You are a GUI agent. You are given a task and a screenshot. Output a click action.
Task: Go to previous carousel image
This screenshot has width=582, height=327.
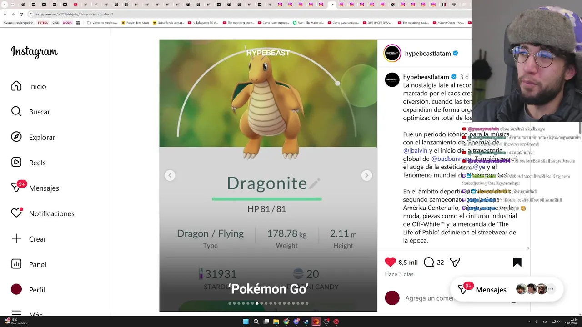[x=170, y=175]
